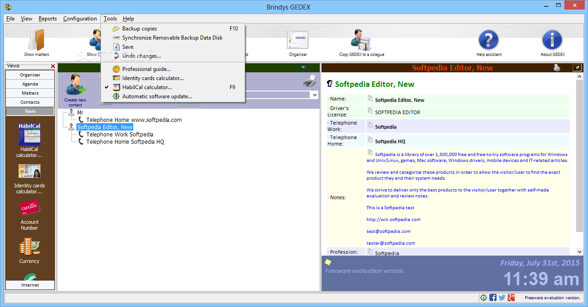Open the Help assistant question mark icon
The image size is (588, 307).
pyautogui.click(x=489, y=40)
